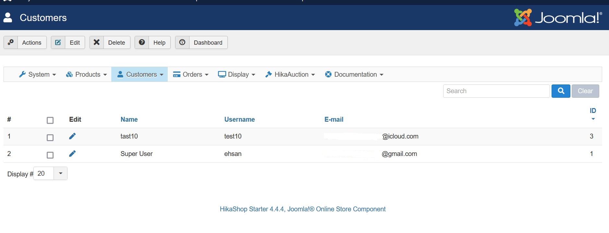Viewport: 609px width, 233px height.
Task: Expand the HikaAuction dropdown menu
Action: click(x=290, y=74)
